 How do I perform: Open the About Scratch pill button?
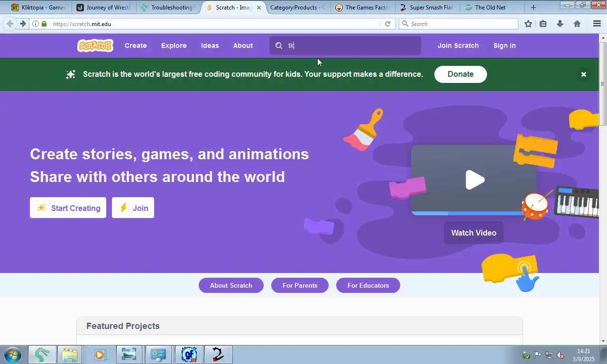[231, 285]
